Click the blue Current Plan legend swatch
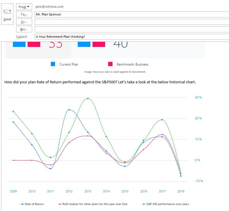Viewport: 229px width, 211px height. pyautogui.click(x=53, y=64)
